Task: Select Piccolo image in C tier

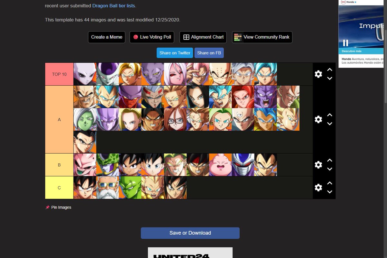Action: [x=130, y=188]
